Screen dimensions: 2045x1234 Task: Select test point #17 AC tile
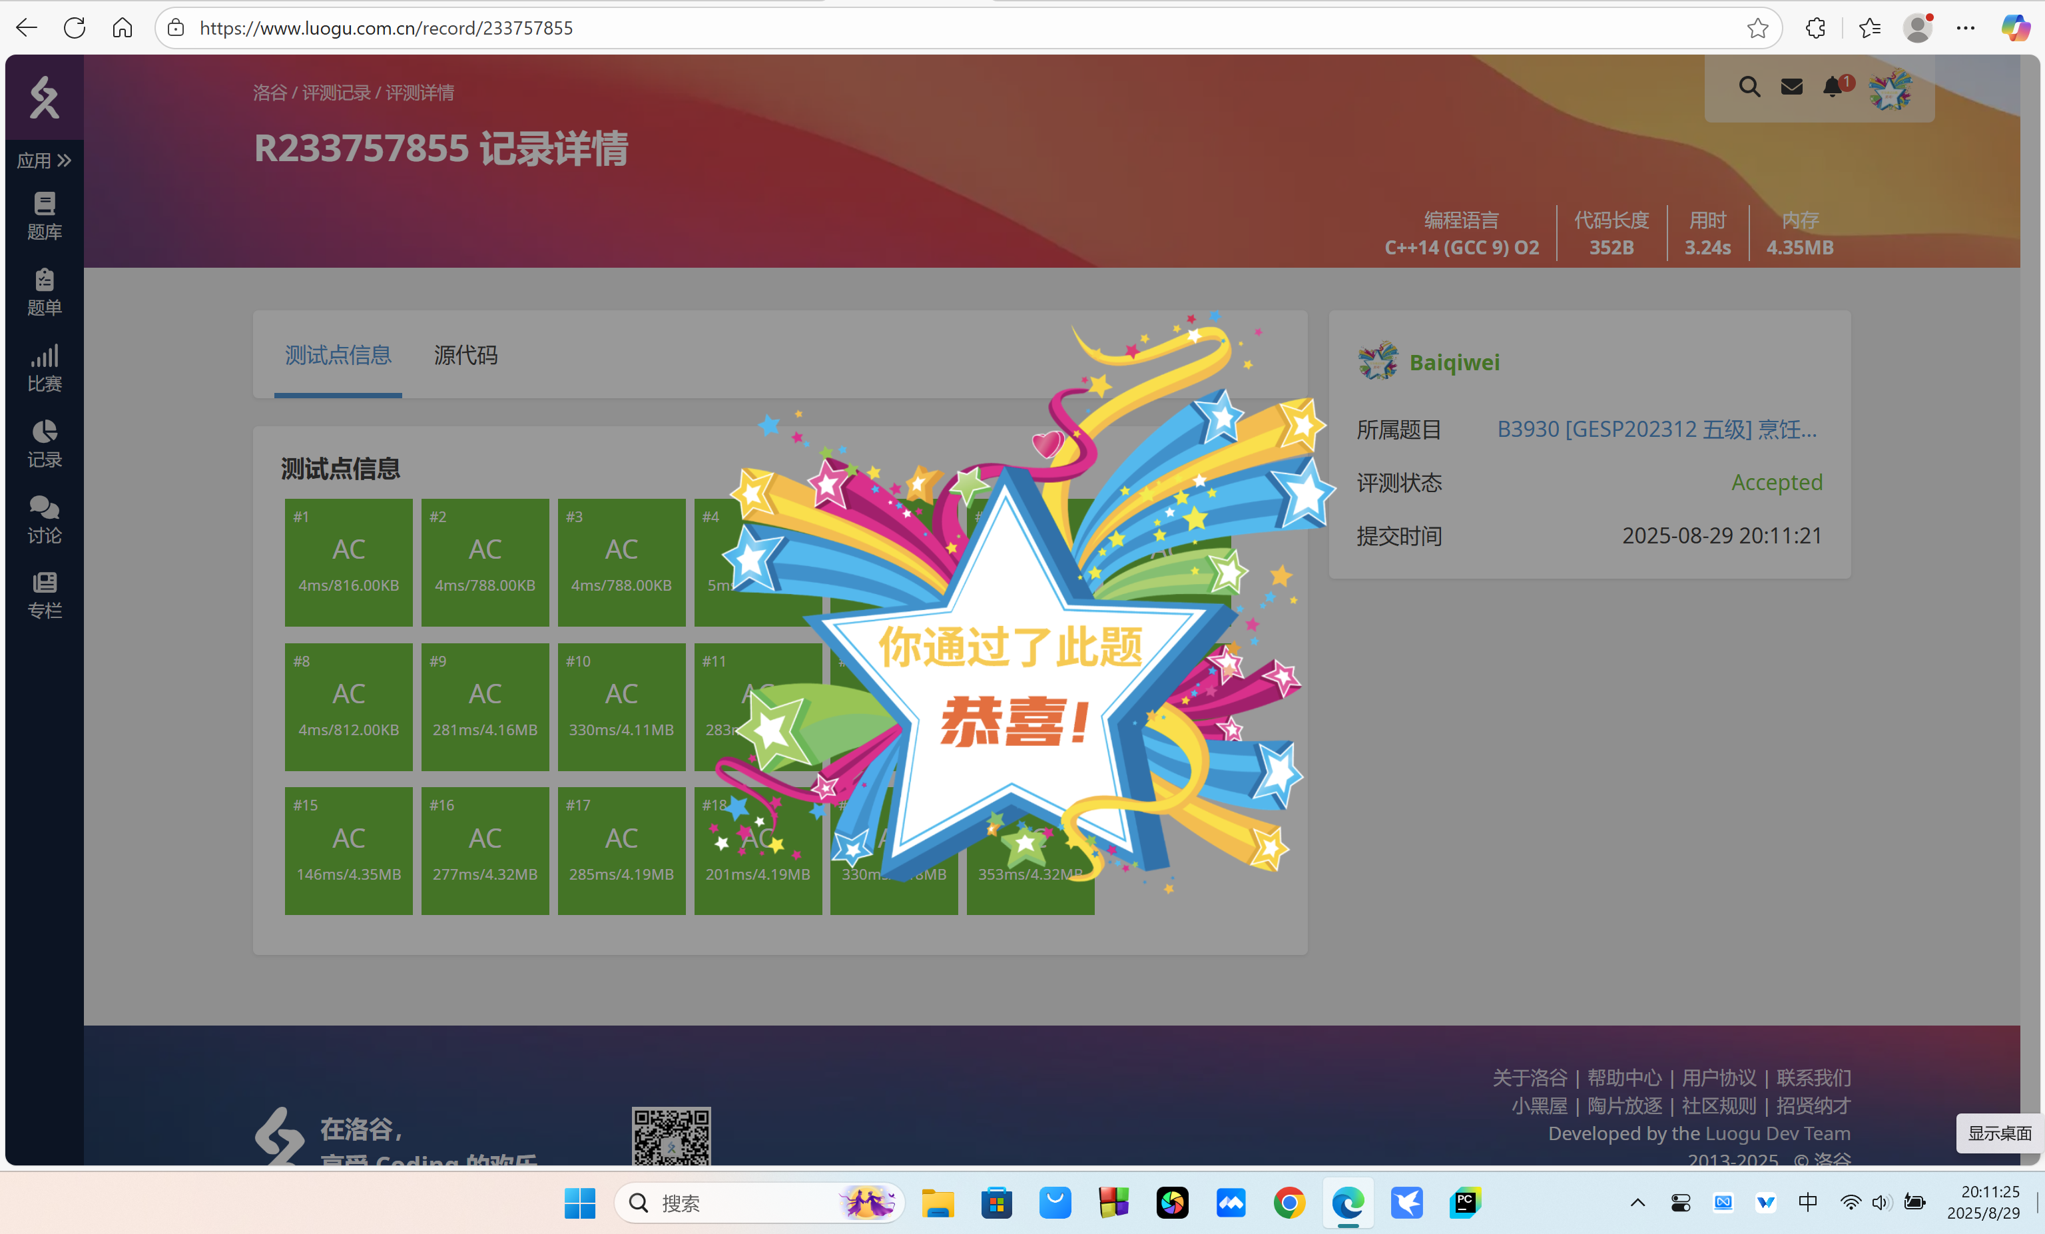click(621, 850)
